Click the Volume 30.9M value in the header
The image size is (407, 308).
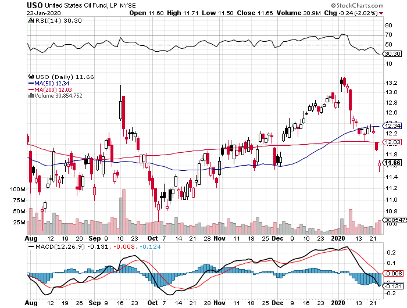click(x=298, y=13)
